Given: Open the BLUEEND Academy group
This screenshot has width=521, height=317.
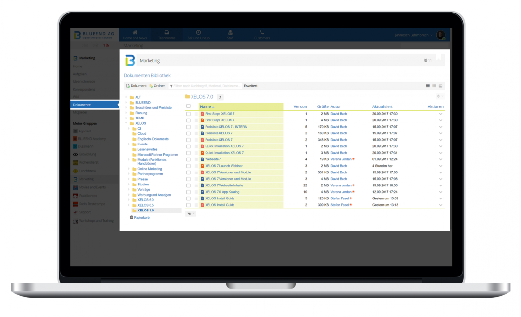Looking at the screenshot, I should tap(92, 139).
